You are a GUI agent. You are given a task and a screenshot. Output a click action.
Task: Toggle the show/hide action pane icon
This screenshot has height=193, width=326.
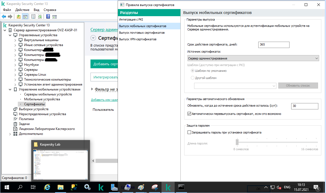55,17
